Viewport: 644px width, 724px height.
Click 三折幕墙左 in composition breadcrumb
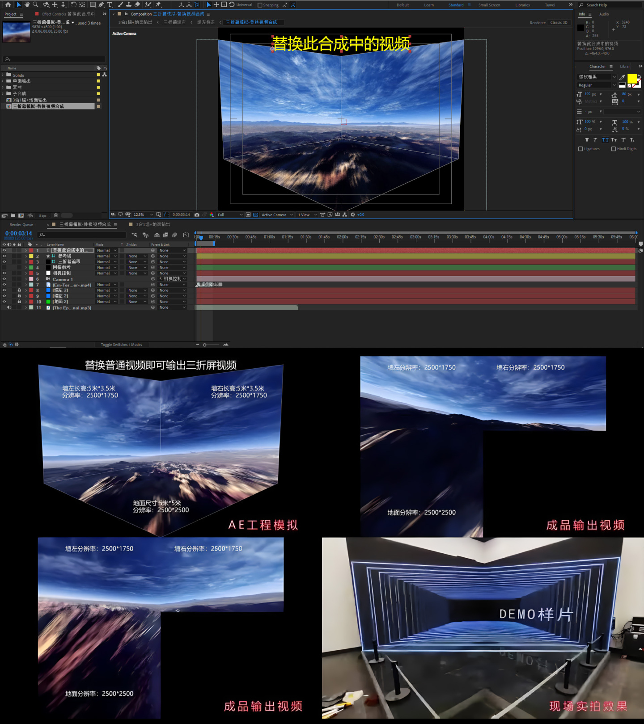[174, 22]
